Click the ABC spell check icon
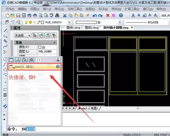This screenshot has height=136, width=170. click(52, 15)
